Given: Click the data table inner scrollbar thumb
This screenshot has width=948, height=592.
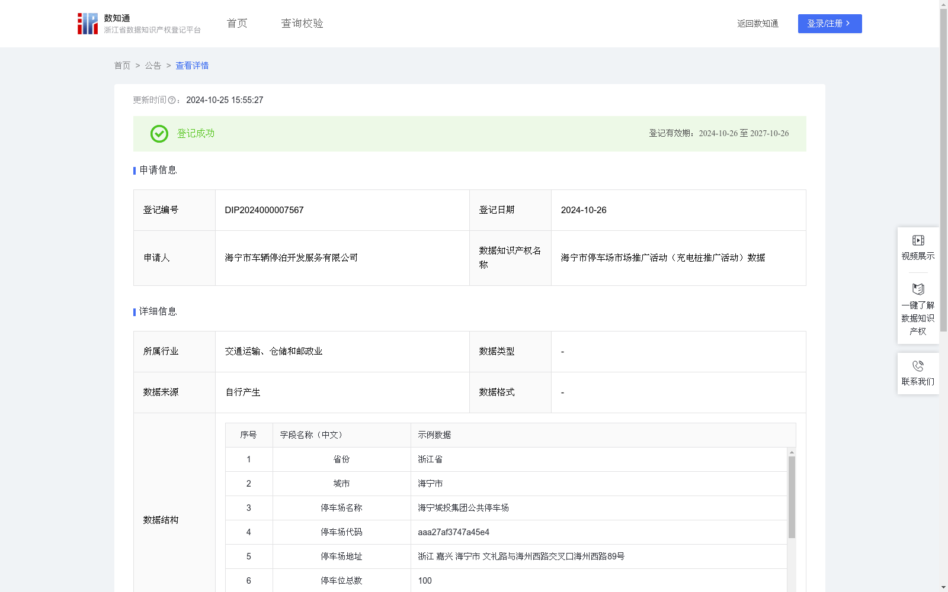Looking at the screenshot, I should click(x=792, y=497).
